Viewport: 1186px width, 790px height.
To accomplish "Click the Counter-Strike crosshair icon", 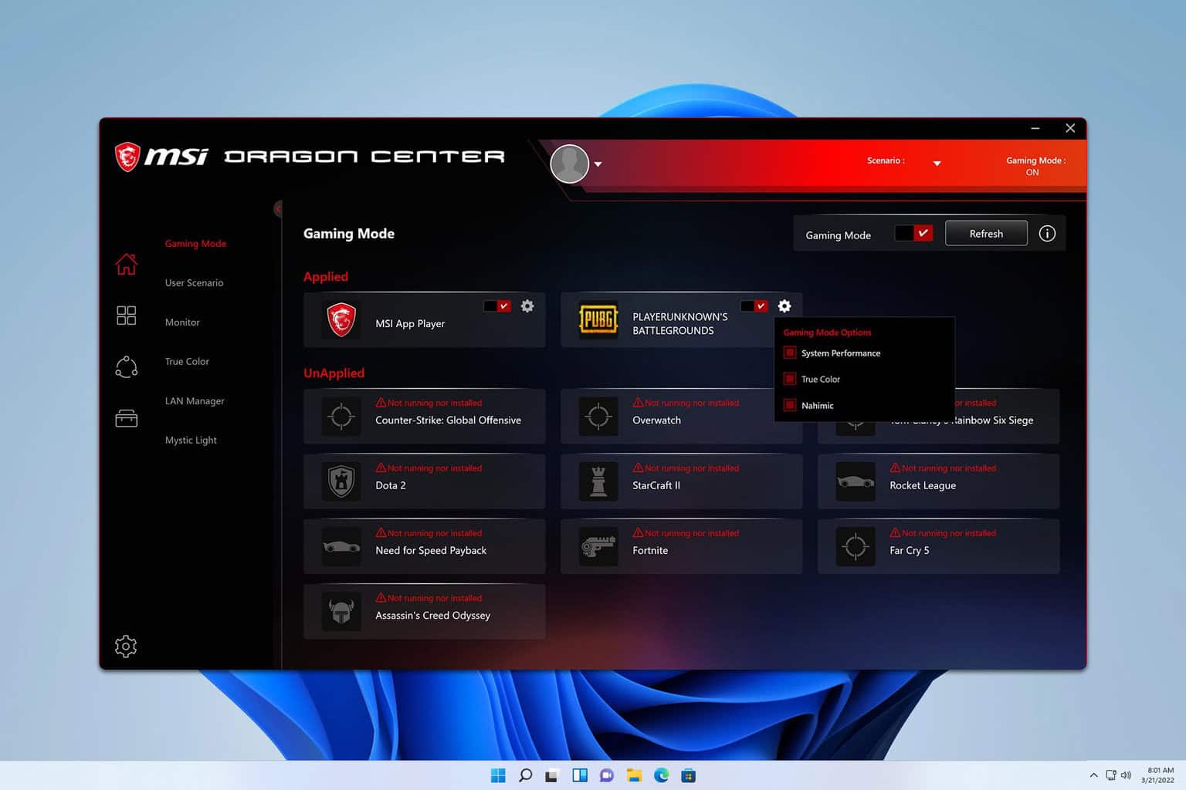I will click(341, 417).
